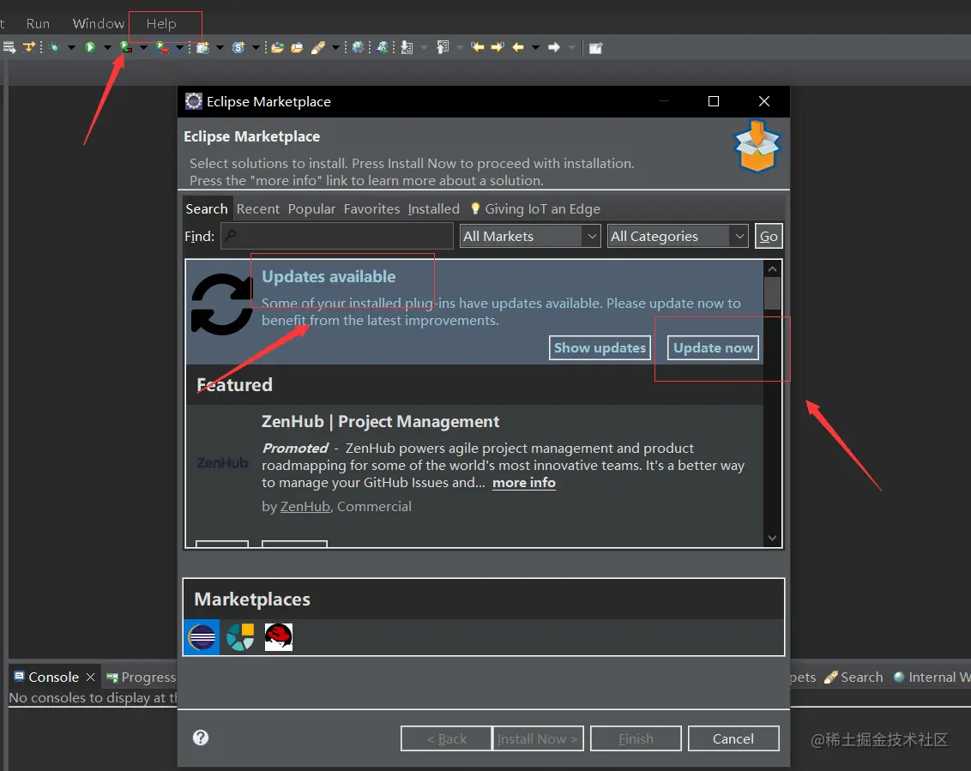Click the Next Edit Location arrow icon

(498, 47)
